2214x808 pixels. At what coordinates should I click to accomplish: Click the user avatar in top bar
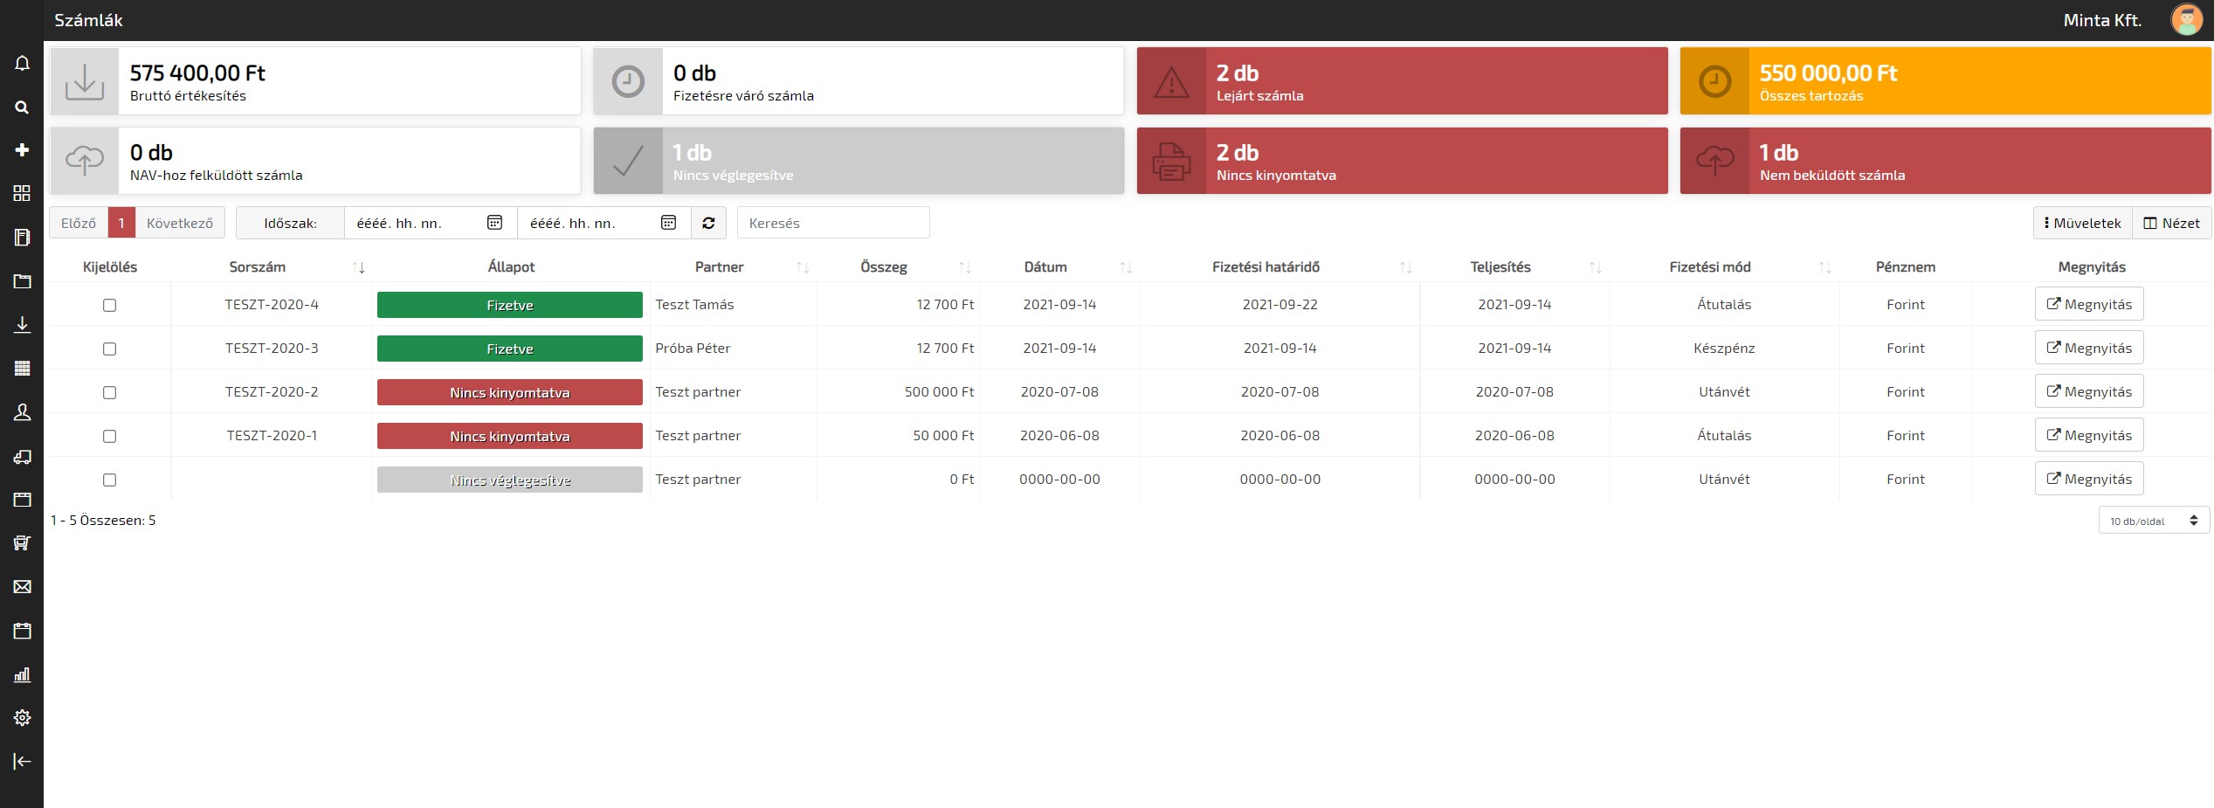tap(2186, 20)
